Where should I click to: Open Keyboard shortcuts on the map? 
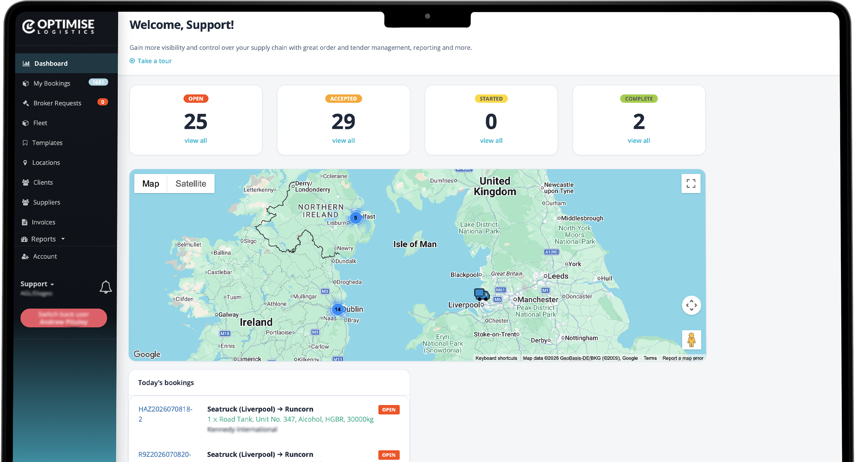click(x=496, y=358)
